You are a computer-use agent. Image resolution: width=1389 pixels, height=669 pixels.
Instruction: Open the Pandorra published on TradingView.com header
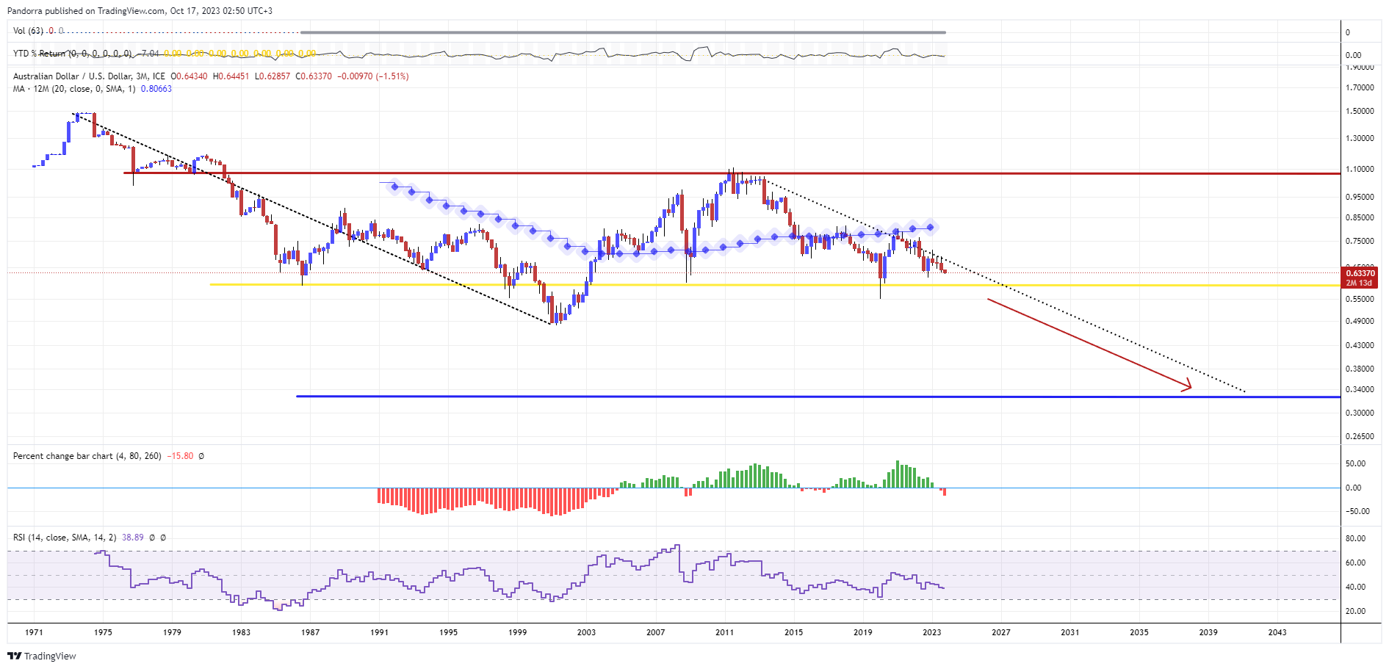point(140,11)
